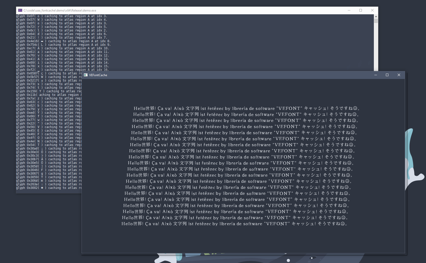426x263 pixels.
Task: Close the VEFontCache window
Action: [x=399, y=75]
